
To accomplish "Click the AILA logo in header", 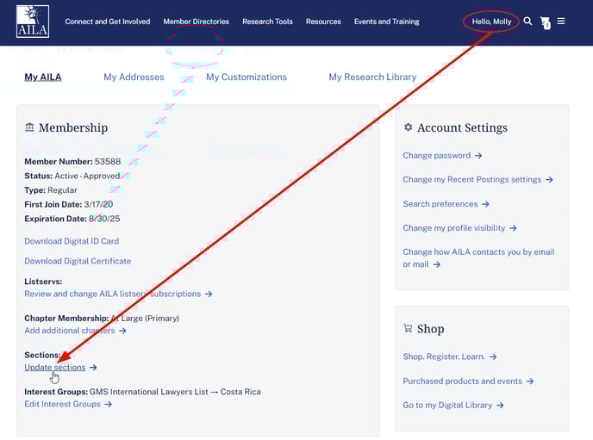I will 33,22.
